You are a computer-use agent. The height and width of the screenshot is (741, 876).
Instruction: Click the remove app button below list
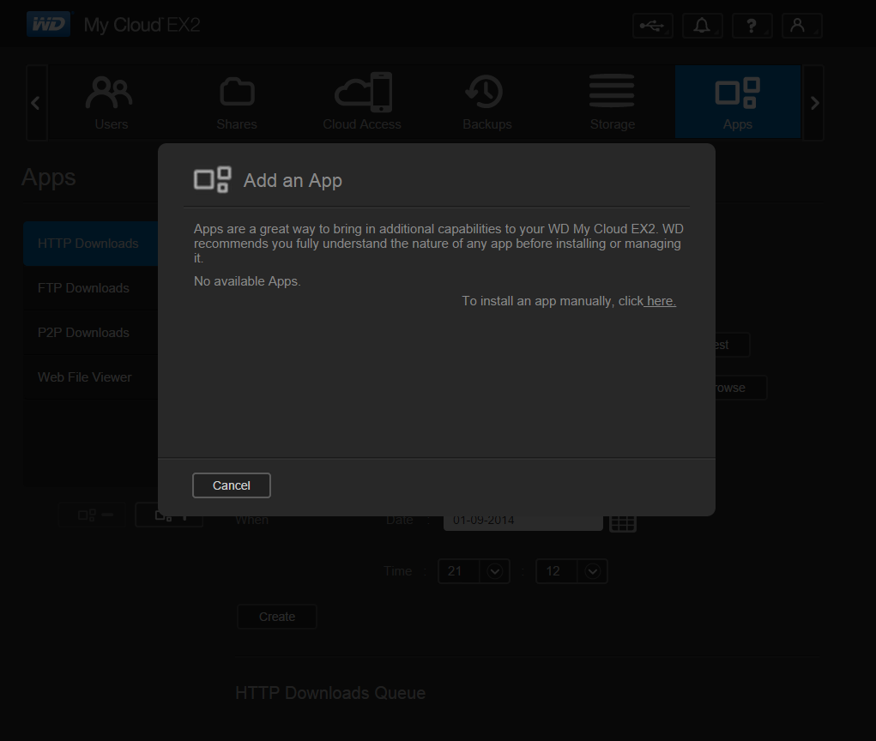[x=93, y=515]
